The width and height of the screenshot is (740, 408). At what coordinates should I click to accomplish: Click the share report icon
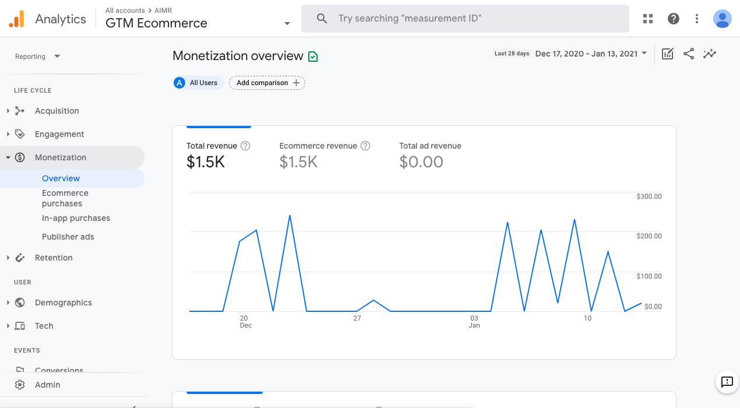689,54
